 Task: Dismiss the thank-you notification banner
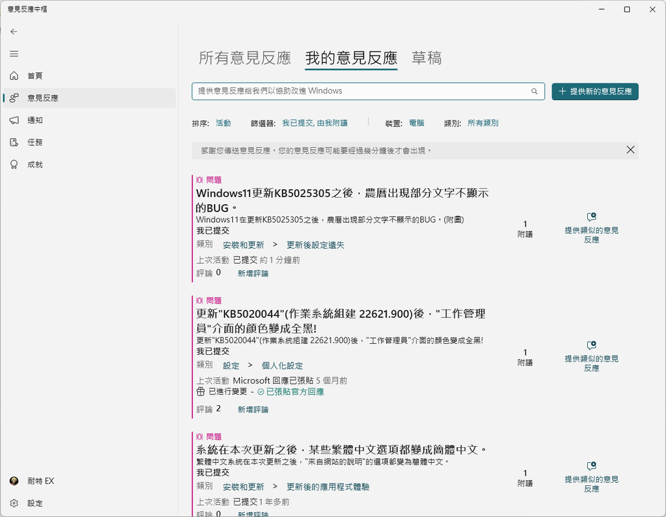pos(630,150)
